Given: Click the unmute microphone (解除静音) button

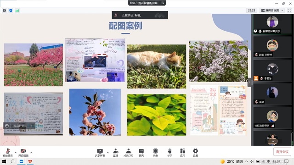Looking at the screenshot, I should coord(7,153).
